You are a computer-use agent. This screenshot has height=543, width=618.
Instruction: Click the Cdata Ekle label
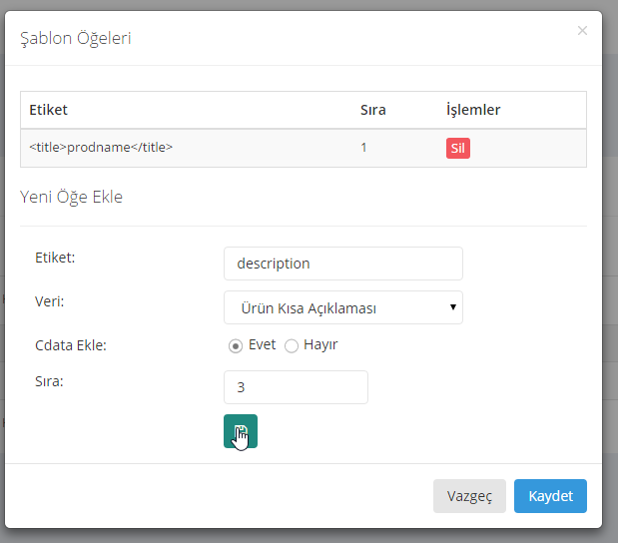70,345
